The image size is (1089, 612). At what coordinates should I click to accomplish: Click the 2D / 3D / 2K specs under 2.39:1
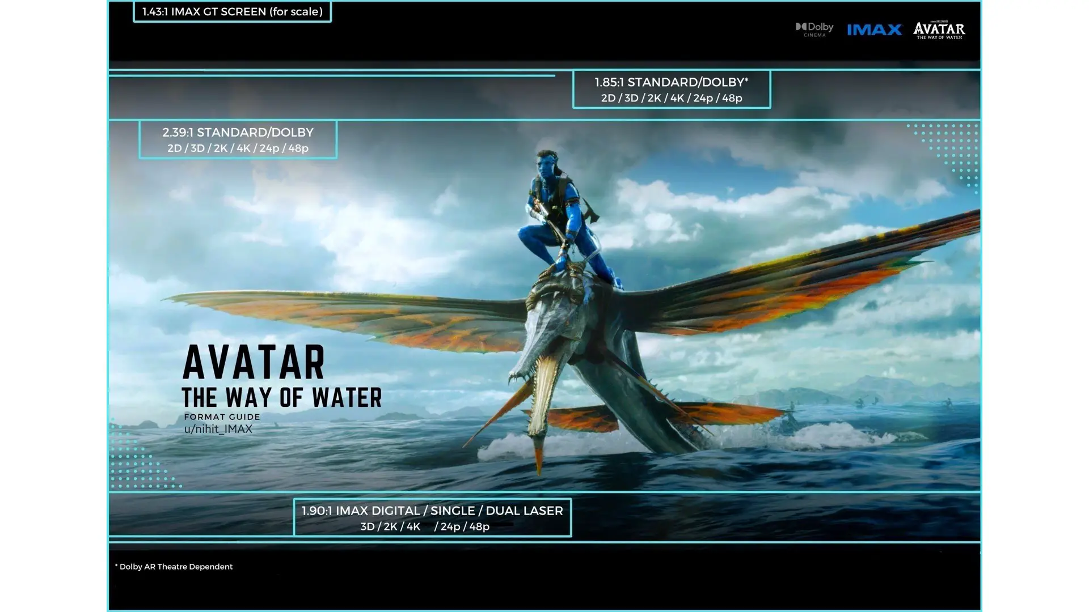click(x=238, y=148)
